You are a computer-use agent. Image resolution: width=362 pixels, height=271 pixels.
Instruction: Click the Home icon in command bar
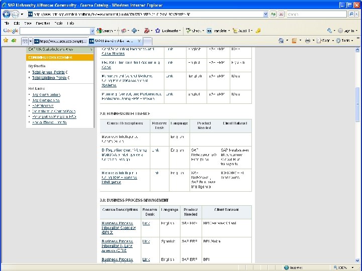point(281,41)
